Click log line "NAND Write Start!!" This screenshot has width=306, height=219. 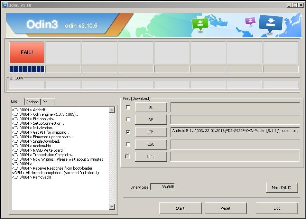(x=38, y=150)
